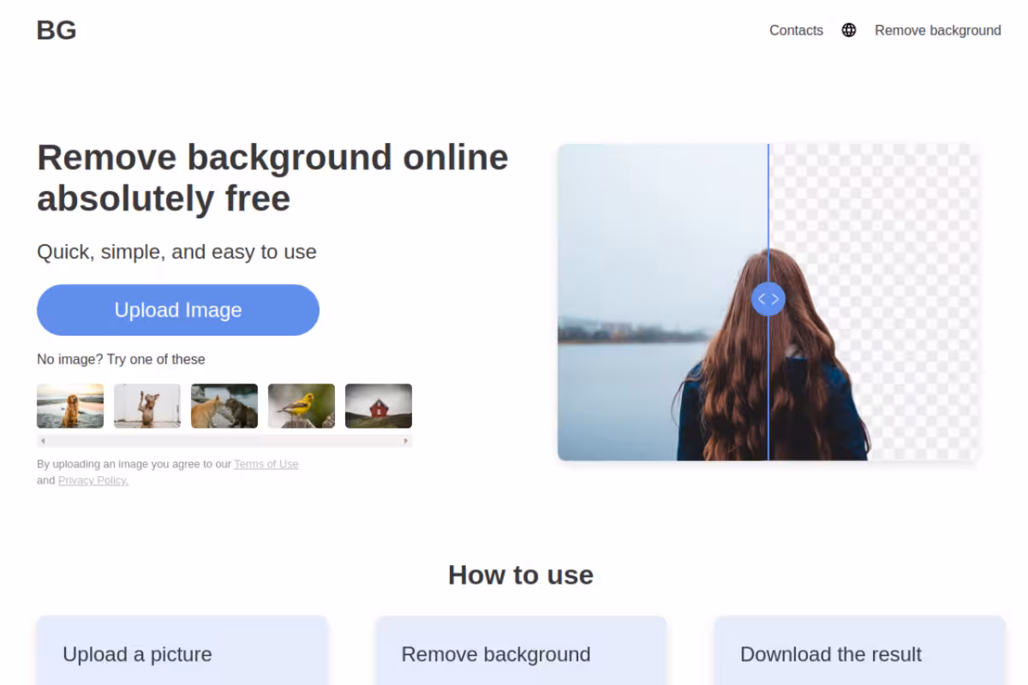Click 'Quick, simple, and easy to use' subtitle

tap(176, 252)
